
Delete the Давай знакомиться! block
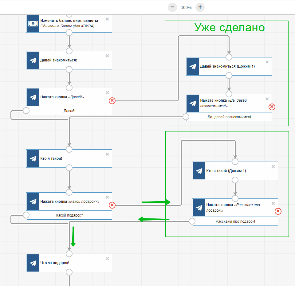(107, 56)
